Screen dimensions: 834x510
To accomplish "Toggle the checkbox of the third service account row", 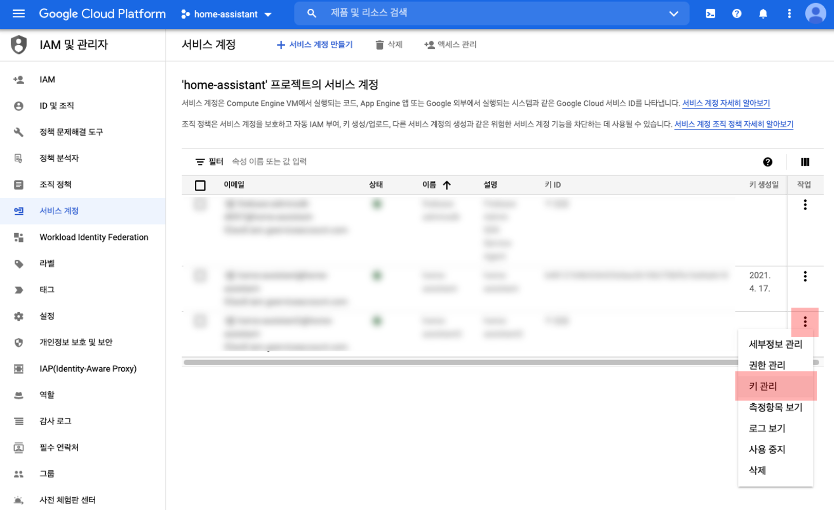I will point(200,322).
